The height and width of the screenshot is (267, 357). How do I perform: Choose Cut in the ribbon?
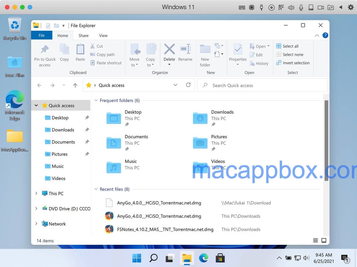(x=96, y=46)
